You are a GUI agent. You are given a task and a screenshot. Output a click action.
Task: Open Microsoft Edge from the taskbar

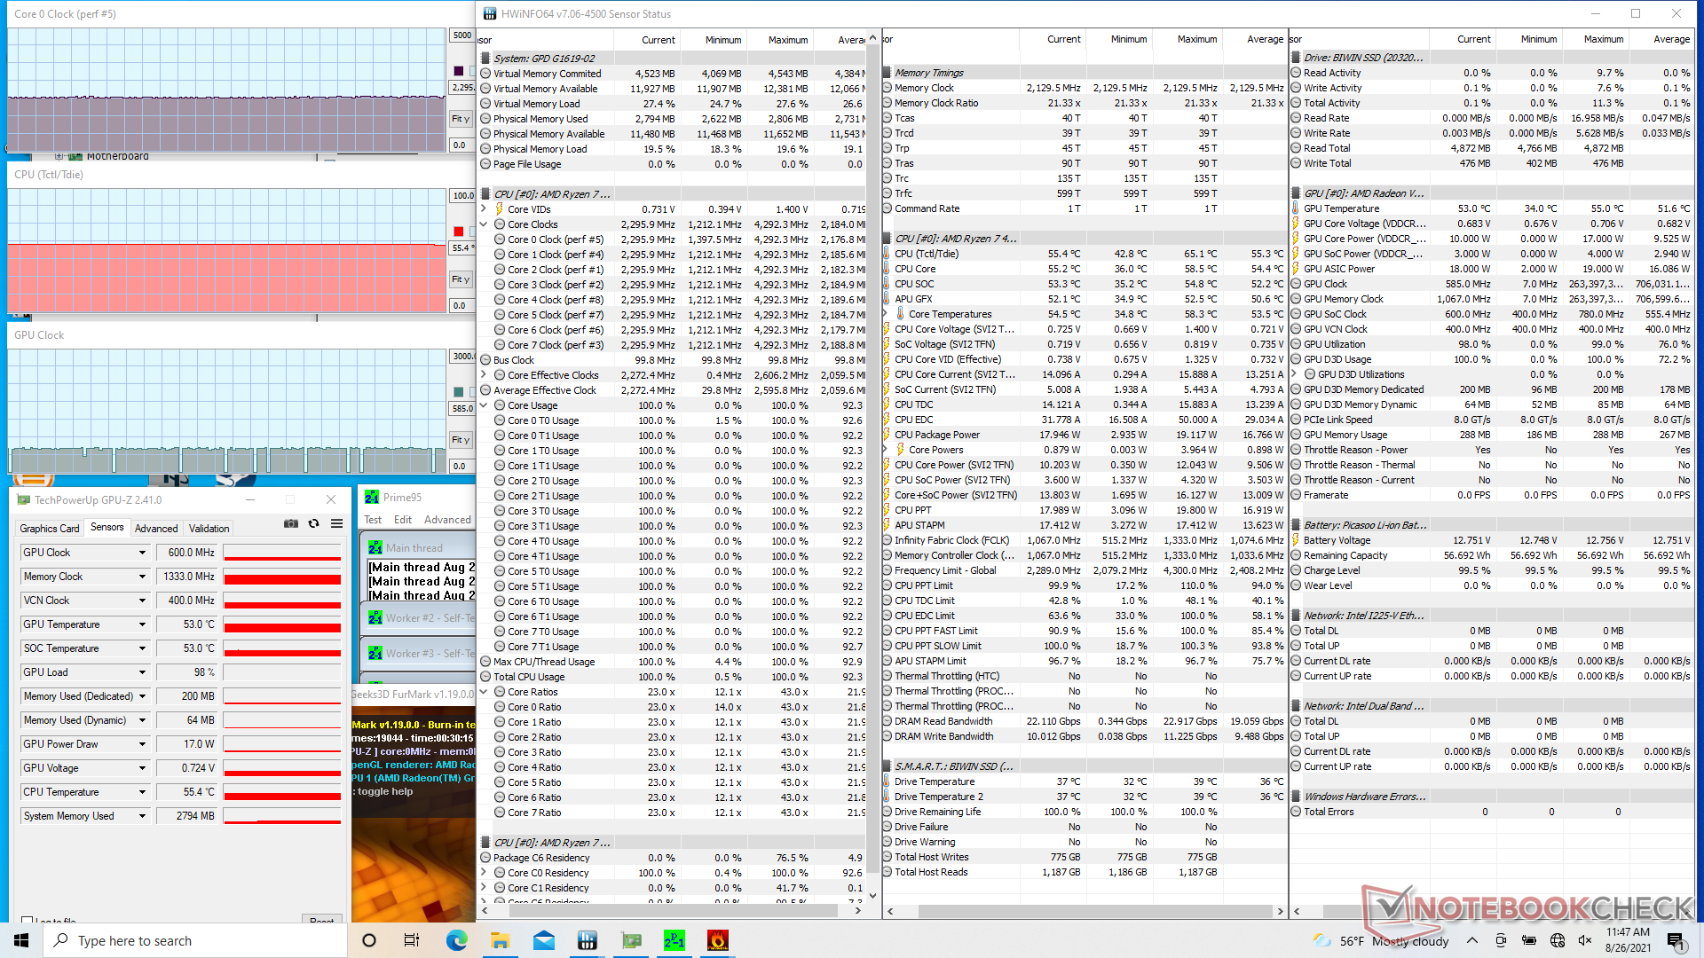pyautogui.click(x=456, y=940)
